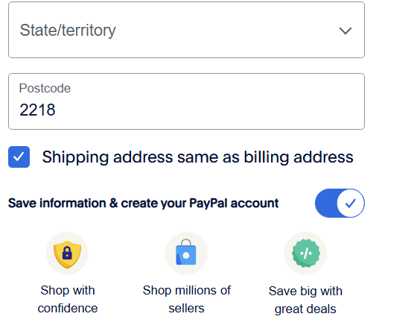Viewport: 411px width, 334px height.
Task: Focus the Postcode input field
Action: point(186,101)
